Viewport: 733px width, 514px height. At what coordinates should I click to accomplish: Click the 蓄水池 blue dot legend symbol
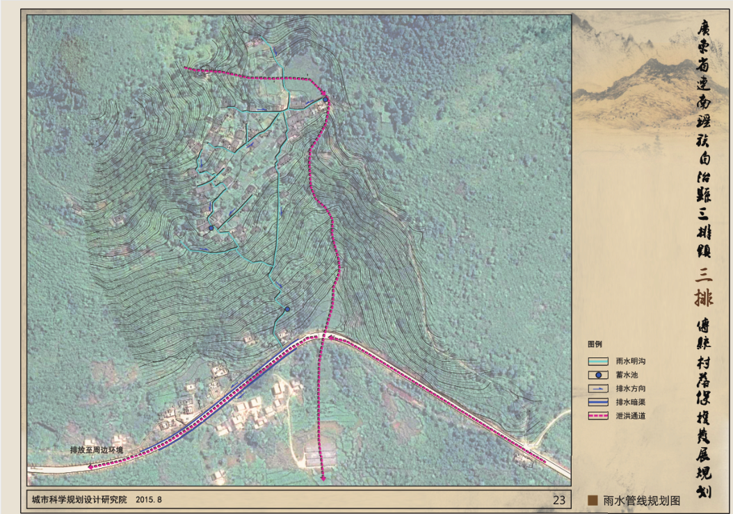(598, 375)
